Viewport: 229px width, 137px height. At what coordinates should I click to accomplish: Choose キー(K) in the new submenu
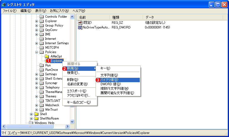[x=118, y=68]
